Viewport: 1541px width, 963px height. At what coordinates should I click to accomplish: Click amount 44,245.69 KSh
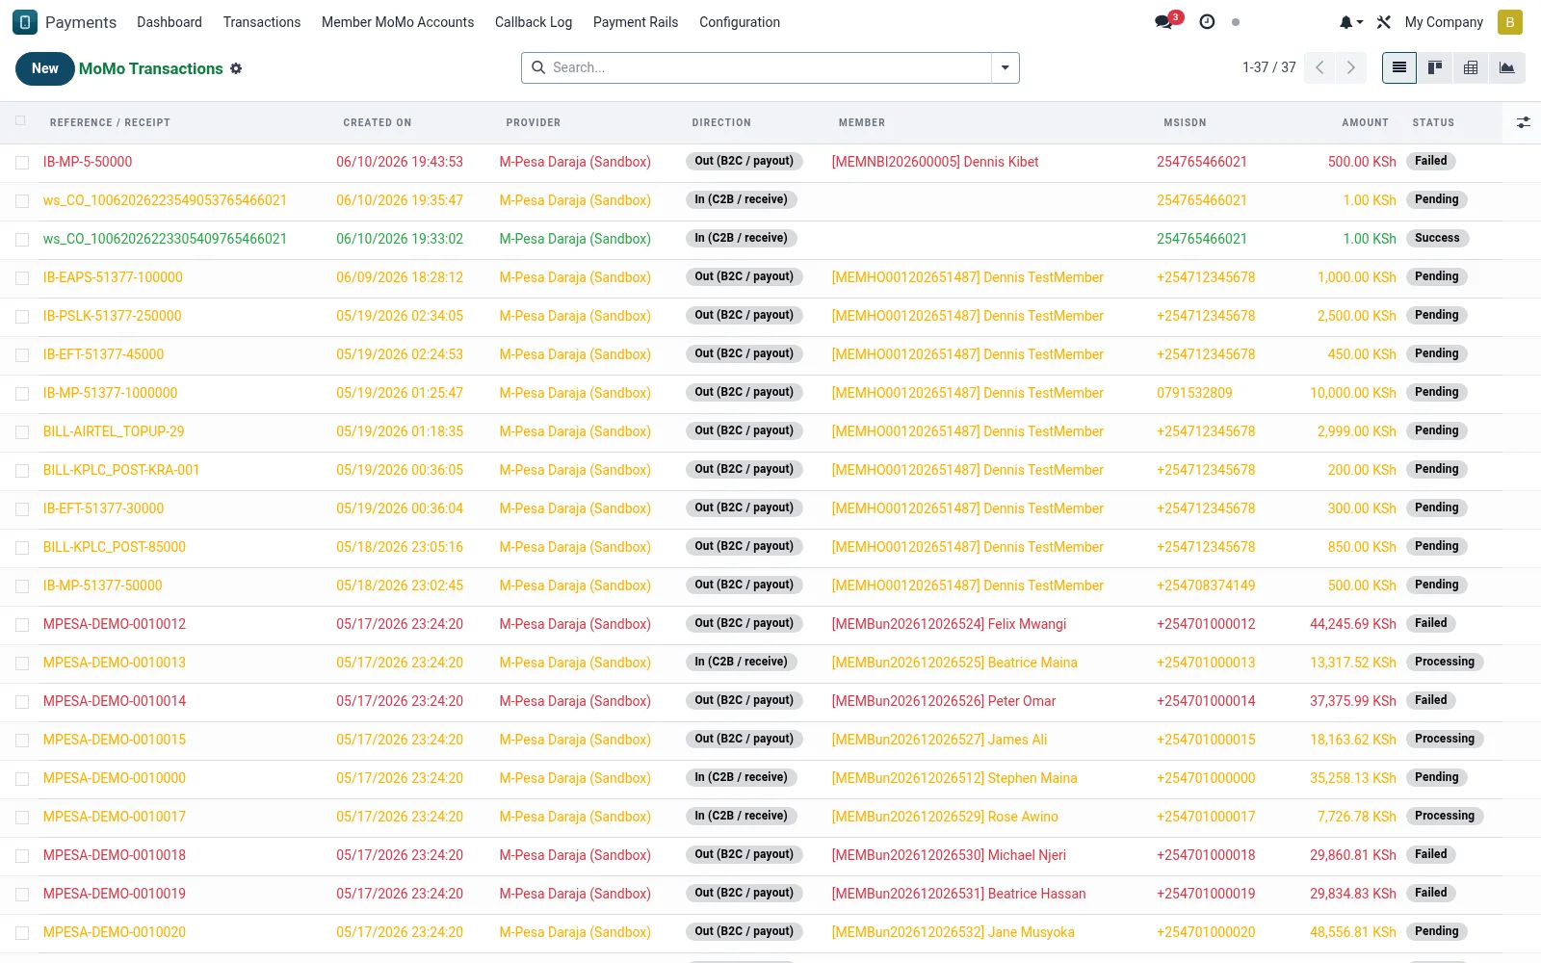1353,624
